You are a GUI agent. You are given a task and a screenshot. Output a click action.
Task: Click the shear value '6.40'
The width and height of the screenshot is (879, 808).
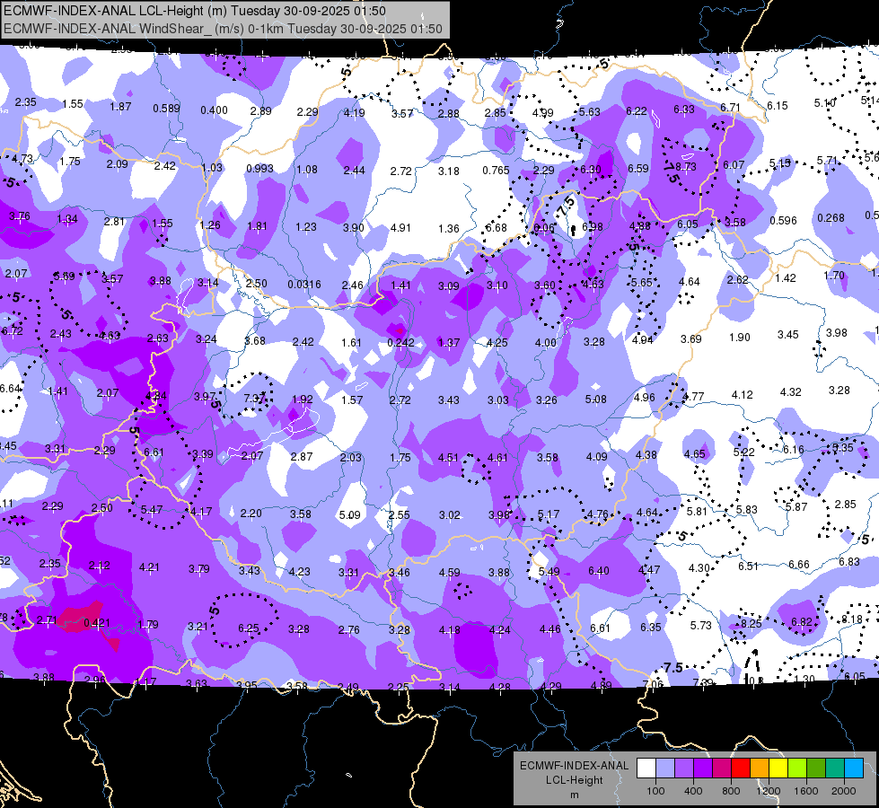pyautogui.click(x=599, y=571)
